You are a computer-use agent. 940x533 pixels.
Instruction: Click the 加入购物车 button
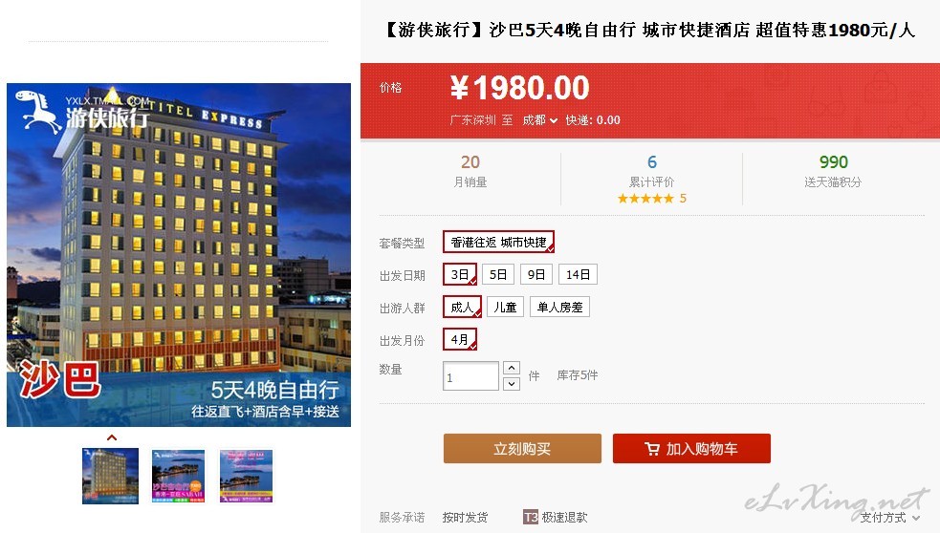click(x=691, y=449)
